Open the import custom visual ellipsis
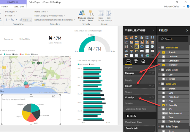The height and width of the screenshot is (132, 190). point(152,55)
